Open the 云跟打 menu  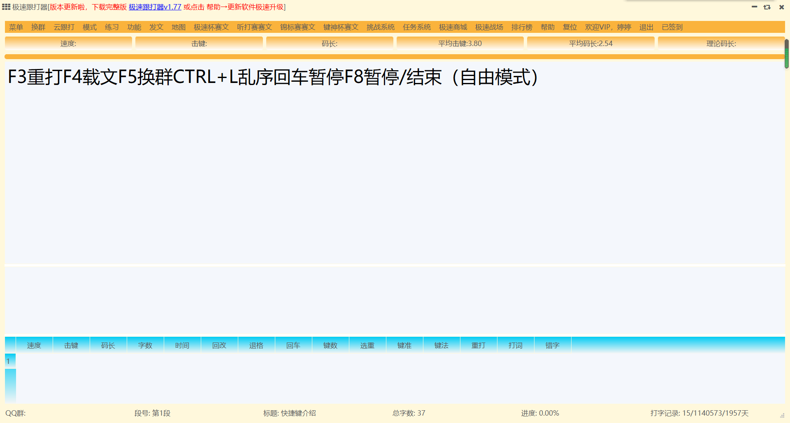(x=64, y=27)
